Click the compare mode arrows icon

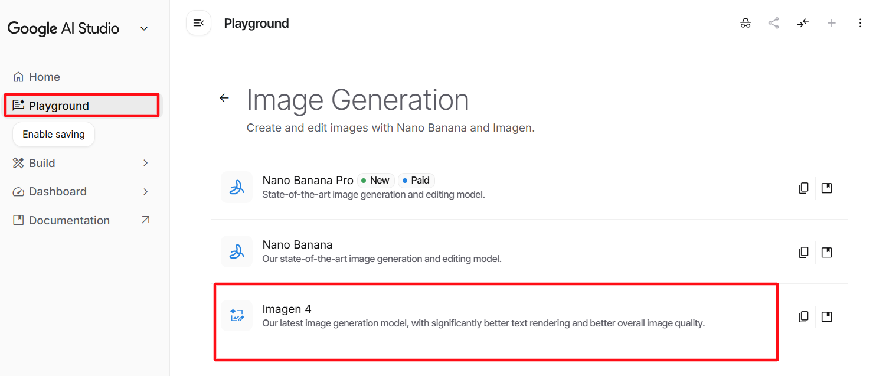pos(803,23)
